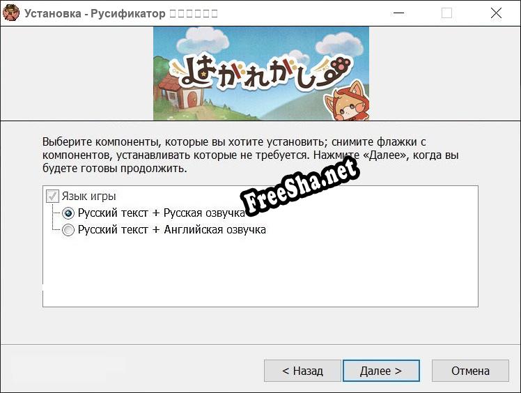Click the Русский текст + Русская озвучка label
The height and width of the screenshot is (393, 521).
click(x=162, y=213)
